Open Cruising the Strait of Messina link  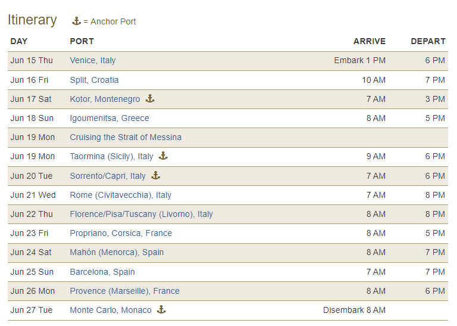[126, 137]
